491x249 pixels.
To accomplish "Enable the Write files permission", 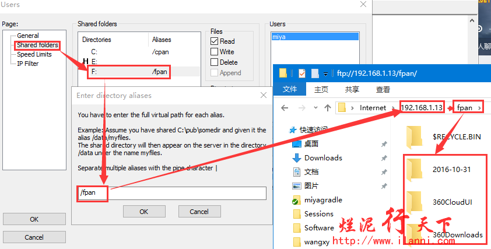I will pos(215,52).
